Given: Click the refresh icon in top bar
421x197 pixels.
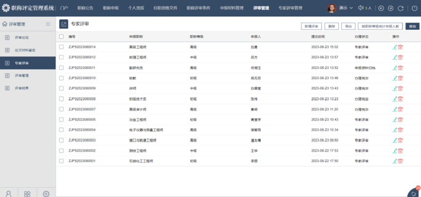Looking at the screenshot, I should 401,8.
